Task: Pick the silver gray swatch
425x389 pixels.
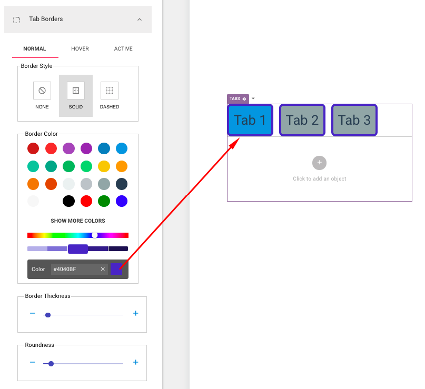Action: (86, 184)
